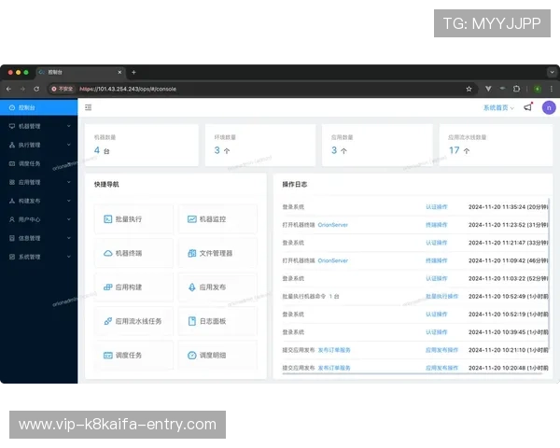
Task: Click the 环境数量 3 个 statistic card
Action: point(260,145)
